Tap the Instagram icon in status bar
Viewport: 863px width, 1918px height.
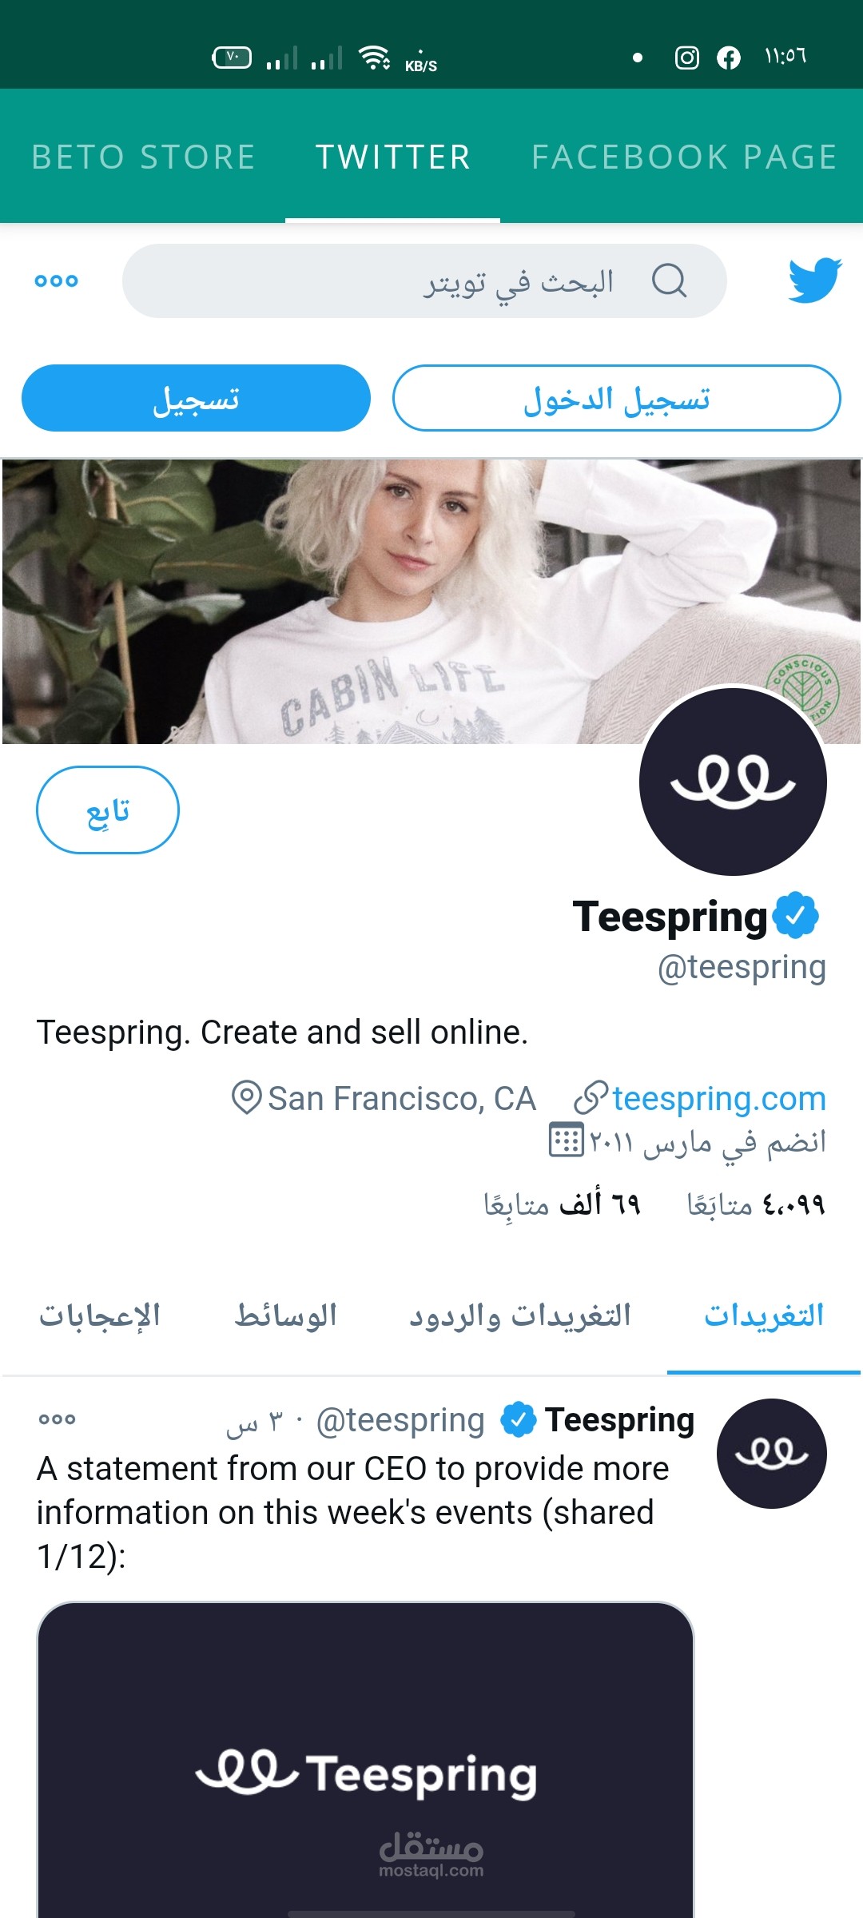pos(687,58)
